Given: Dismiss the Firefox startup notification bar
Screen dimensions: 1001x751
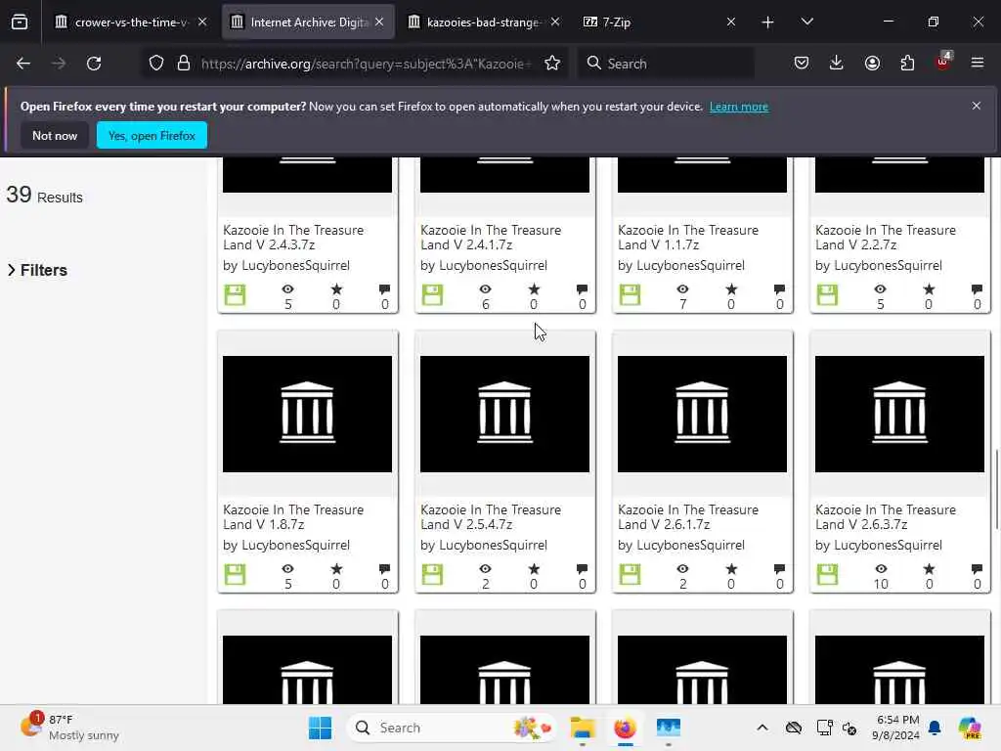Looking at the screenshot, I should click(x=977, y=106).
